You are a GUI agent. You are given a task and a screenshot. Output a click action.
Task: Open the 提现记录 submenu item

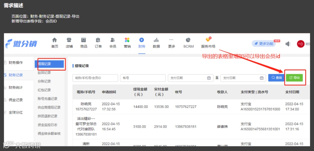pyautogui.click(x=49, y=64)
